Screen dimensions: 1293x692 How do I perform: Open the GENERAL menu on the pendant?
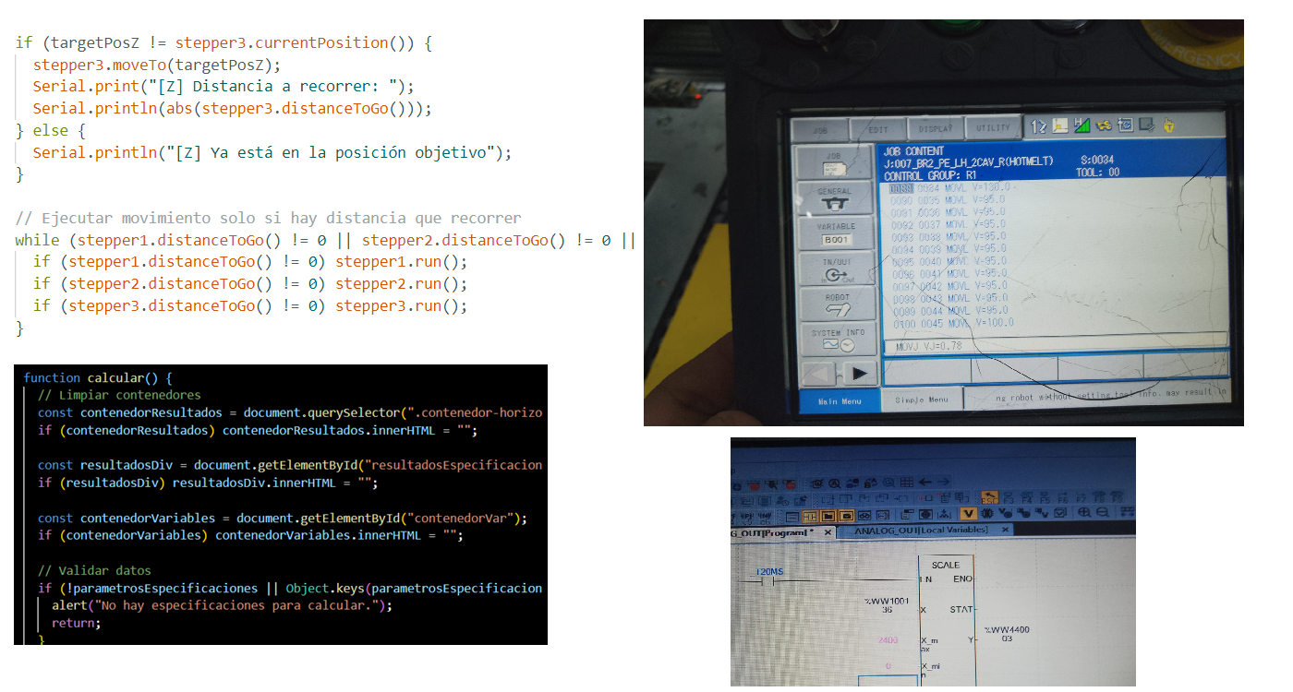coord(835,198)
